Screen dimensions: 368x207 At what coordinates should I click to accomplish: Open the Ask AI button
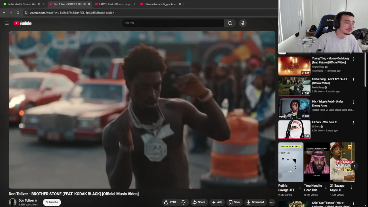pyautogui.click(x=217, y=202)
